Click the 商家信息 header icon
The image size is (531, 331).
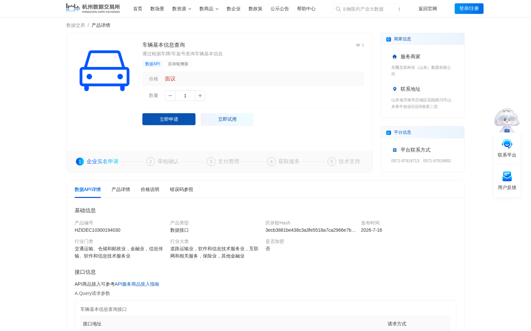pyautogui.click(x=389, y=39)
